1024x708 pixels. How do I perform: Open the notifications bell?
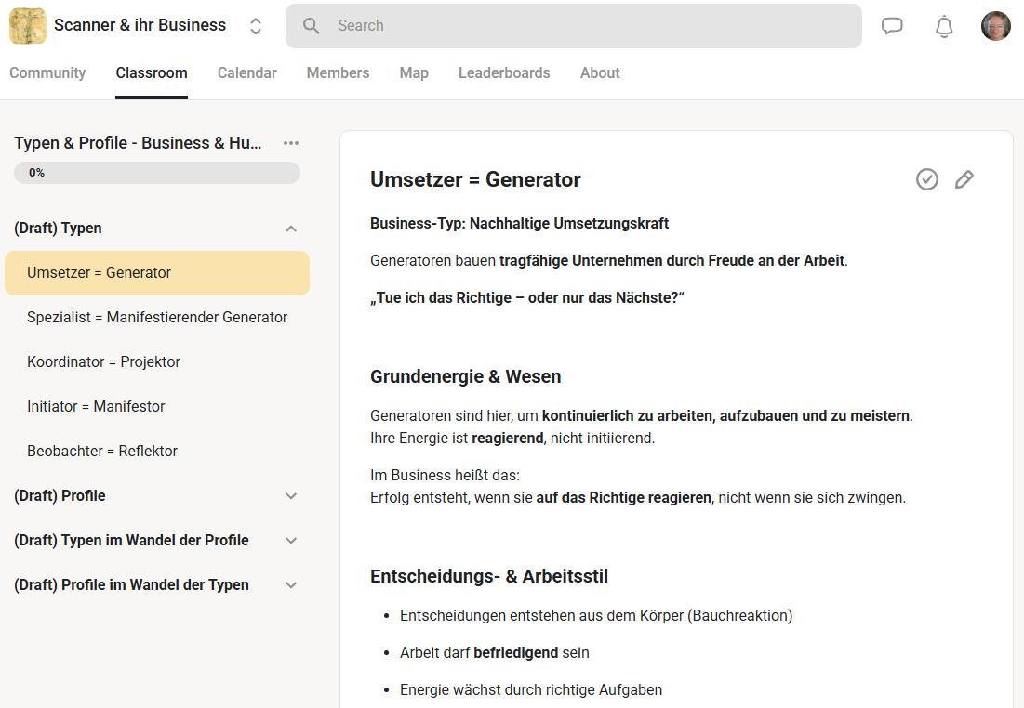[944, 26]
